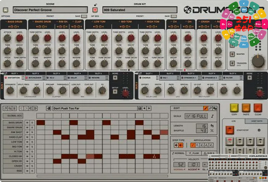Click the pattern name Don't Push Too Far
The width and height of the screenshot is (268, 182).
(x=66, y=108)
